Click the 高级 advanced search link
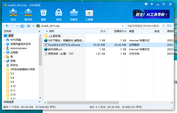 (x=169, y=26)
